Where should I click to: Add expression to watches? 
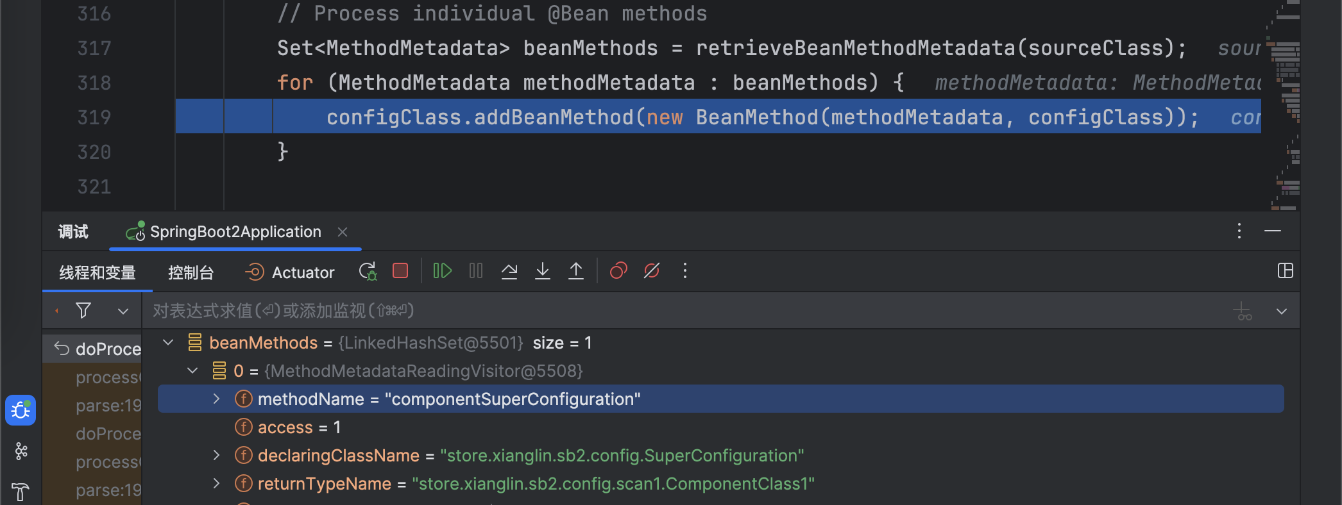[x=1243, y=311]
